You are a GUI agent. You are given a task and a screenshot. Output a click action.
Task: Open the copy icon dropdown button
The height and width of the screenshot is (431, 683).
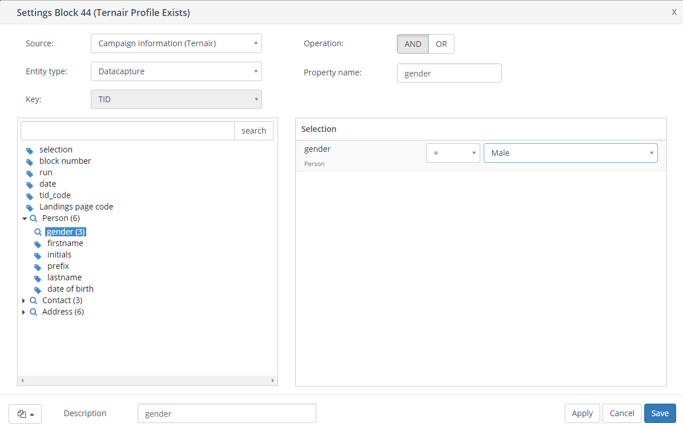pos(25,414)
